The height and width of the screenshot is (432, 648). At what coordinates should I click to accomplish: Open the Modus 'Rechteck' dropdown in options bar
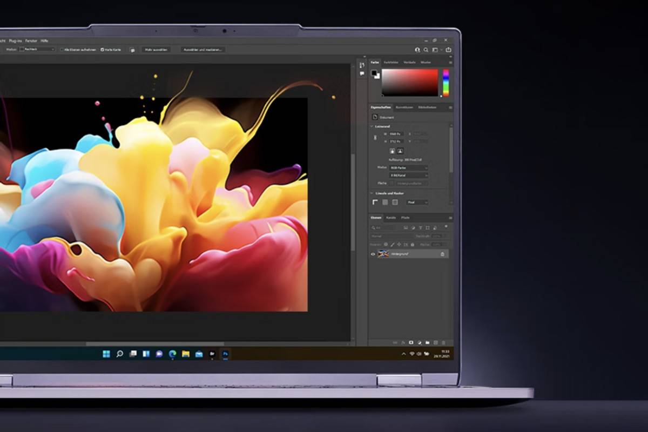pyautogui.click(x=37, y=50)
